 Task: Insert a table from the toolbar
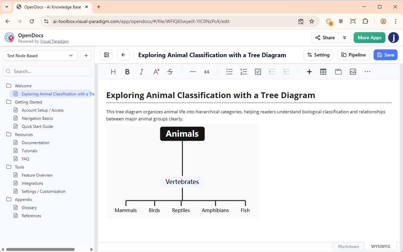[323, 72]
